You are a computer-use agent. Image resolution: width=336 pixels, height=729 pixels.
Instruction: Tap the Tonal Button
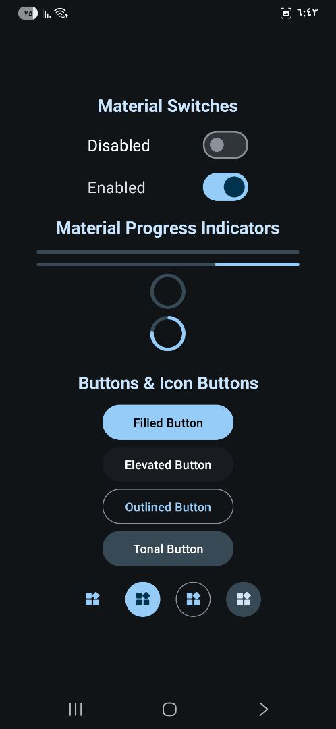click(168, 549)
